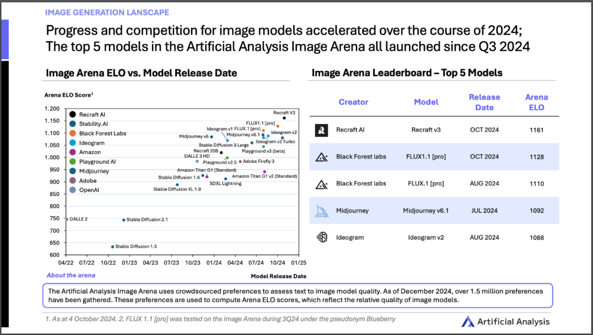
Task: Select the Recraft AI black legend dot
Action: 72,115
